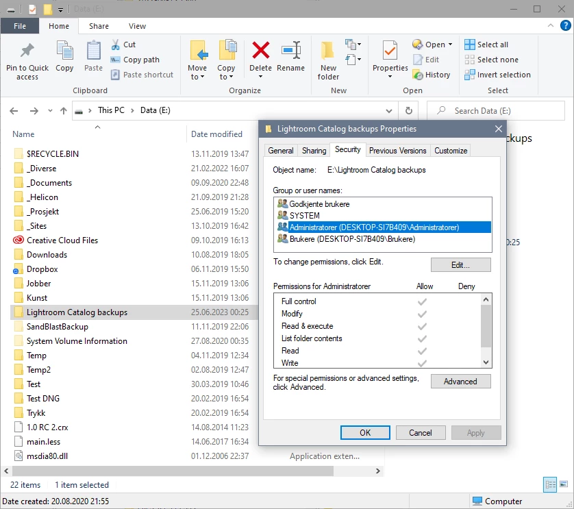
Task: Expand the Delete options arrow
Action: (x=261, y=77)
